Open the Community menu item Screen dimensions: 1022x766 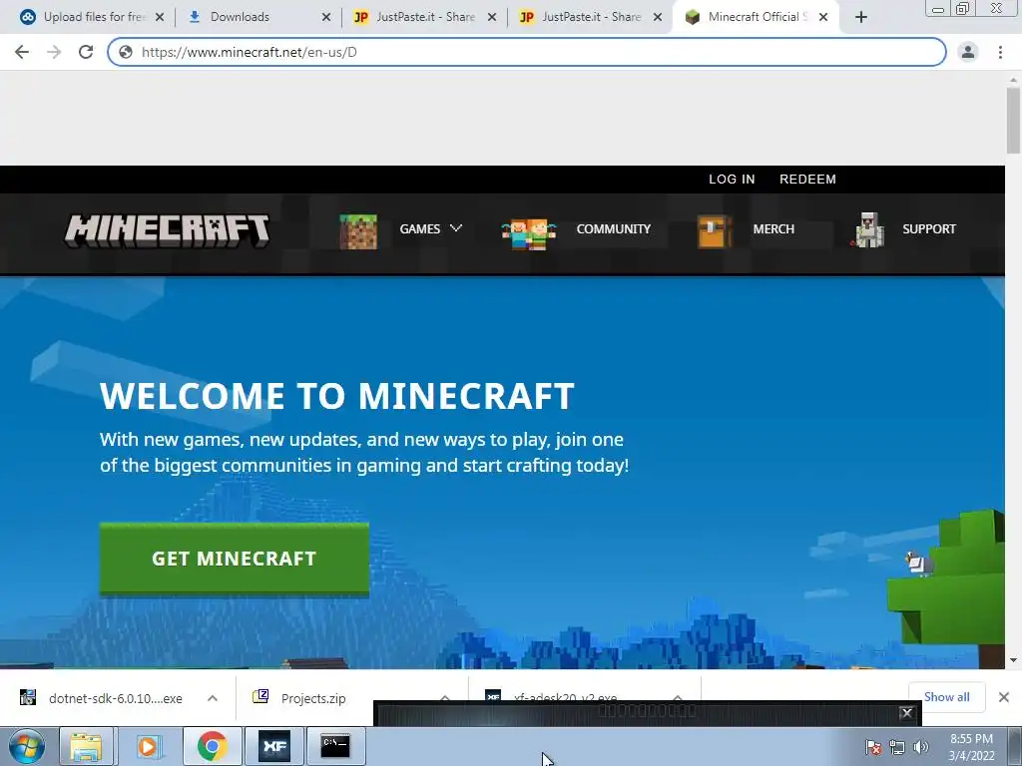(x=614, y=229)
